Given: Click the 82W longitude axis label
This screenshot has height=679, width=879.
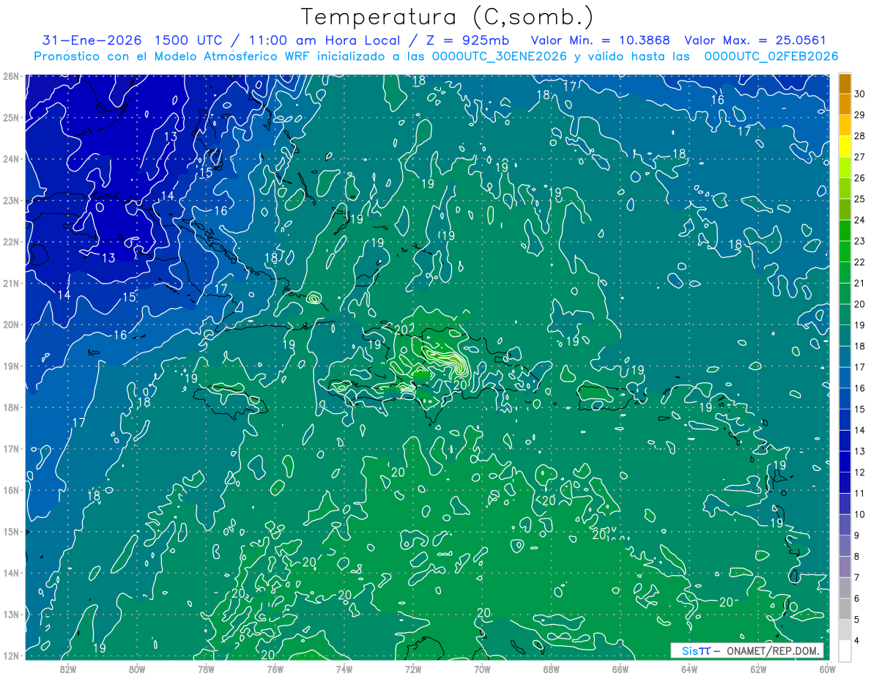Looking at the screenshot, I should point(68,669).
